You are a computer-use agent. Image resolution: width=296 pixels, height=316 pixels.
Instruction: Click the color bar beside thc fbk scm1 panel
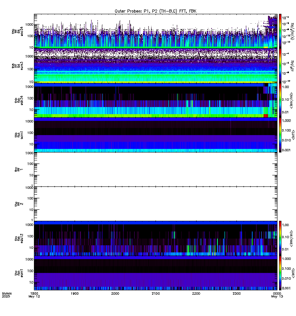click(280, 273)
